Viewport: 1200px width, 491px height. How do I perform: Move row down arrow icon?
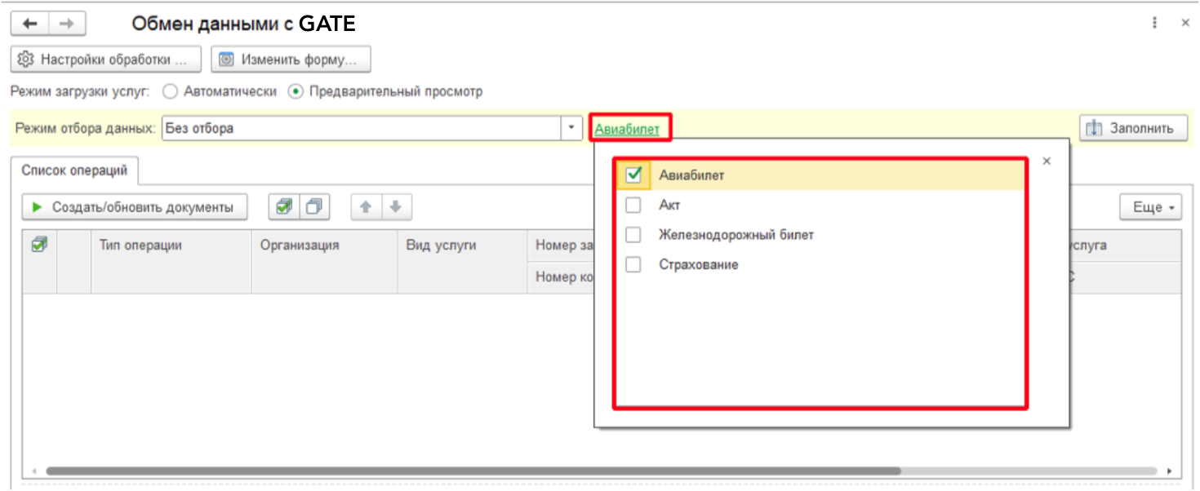[x=396, y=207]
